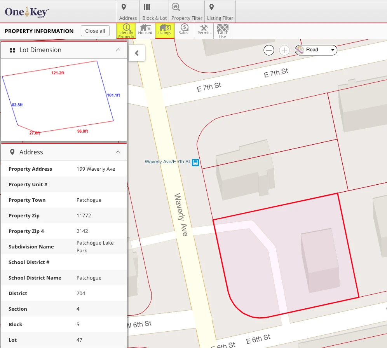Zoom in with the plus button
The width and height of the screenshot is (387, 348).
[x=284, y=50]
